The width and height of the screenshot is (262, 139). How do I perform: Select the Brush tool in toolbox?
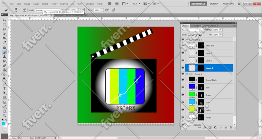(x=4, y=52)
